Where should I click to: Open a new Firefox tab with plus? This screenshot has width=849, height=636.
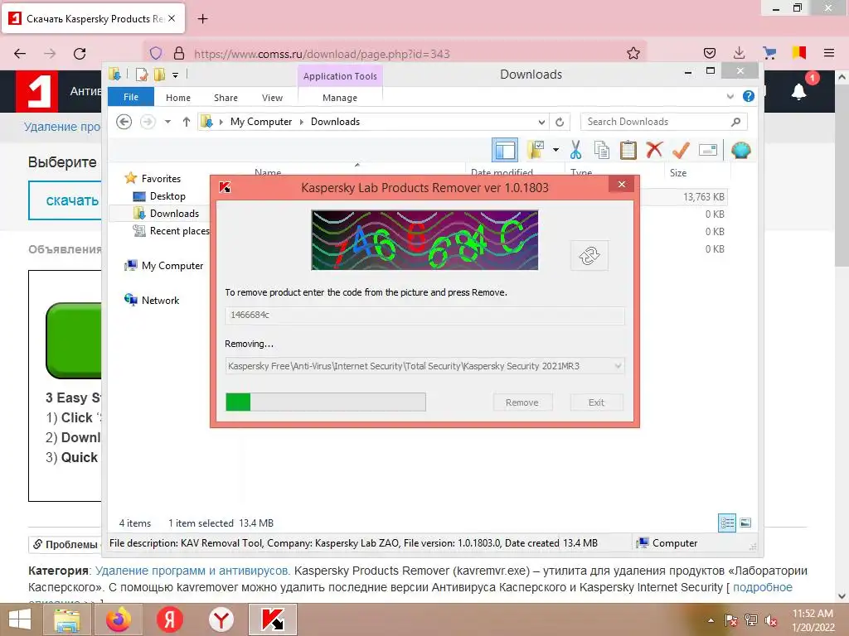pos(202,19)
